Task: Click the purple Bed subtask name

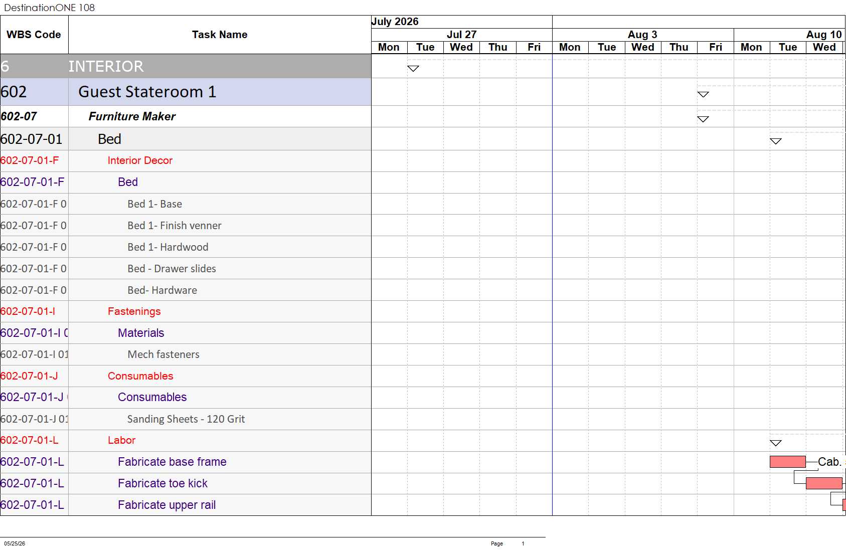Action: (128, 182)
